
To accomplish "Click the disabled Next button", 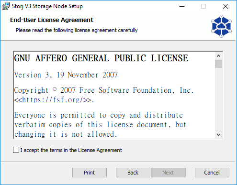I will [x=168, y=173].
